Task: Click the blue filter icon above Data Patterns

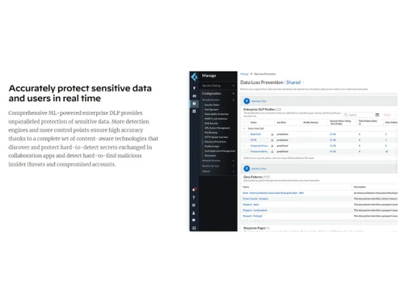Action: coord(246,169)
